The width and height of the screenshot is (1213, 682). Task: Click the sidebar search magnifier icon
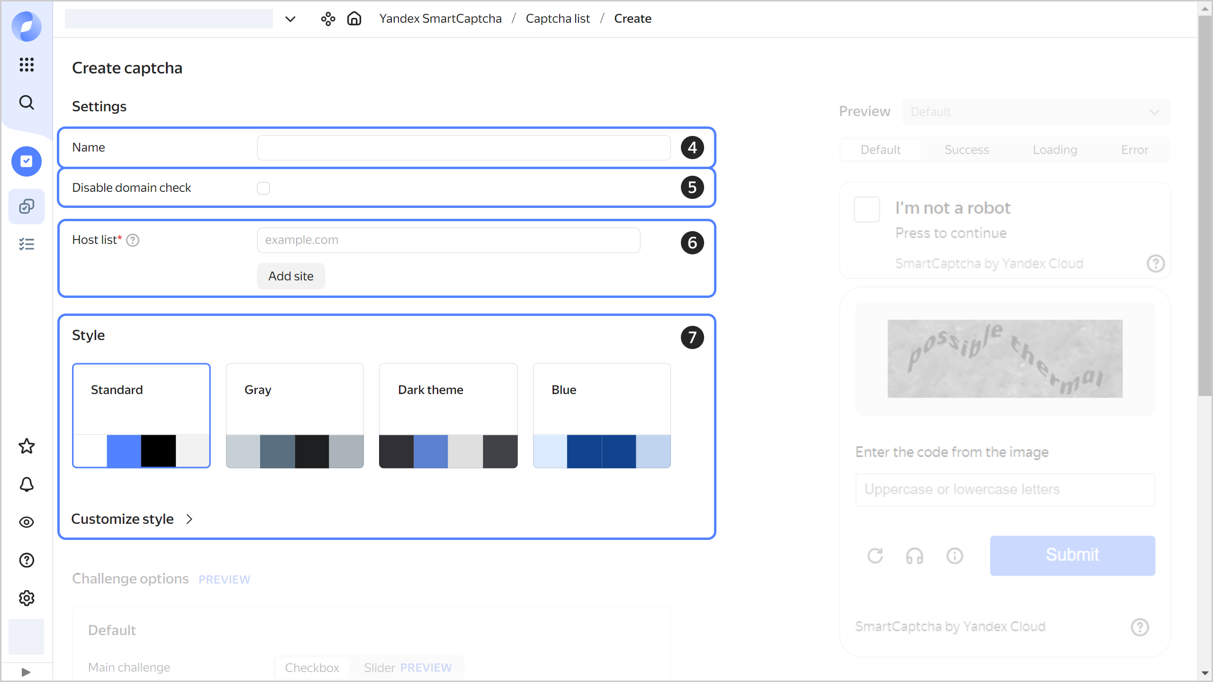(27, 102)
